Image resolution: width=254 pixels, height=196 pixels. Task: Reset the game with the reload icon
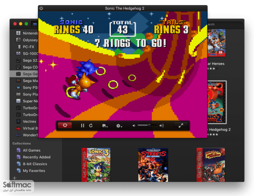(91, 126)
